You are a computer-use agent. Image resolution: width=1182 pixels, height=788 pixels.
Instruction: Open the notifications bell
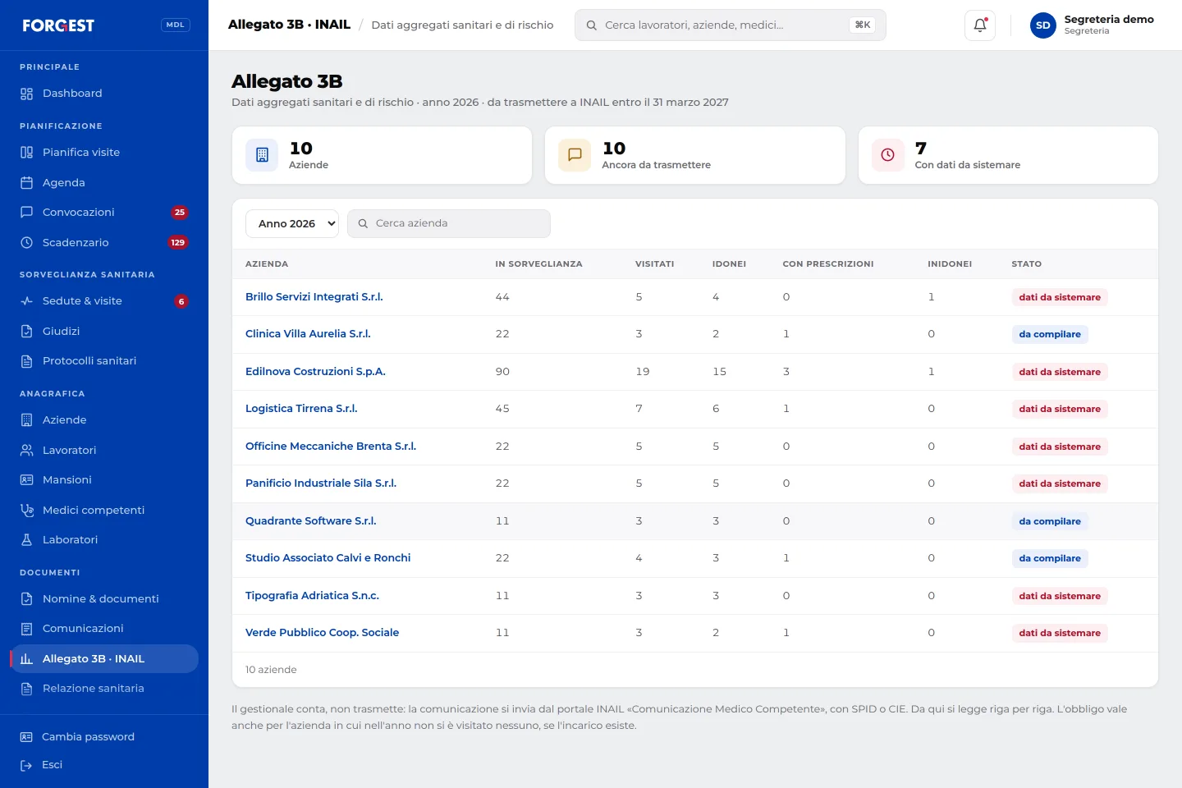coord(980,25)
